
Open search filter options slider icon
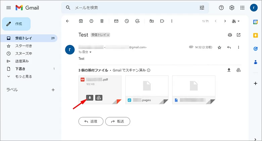tap(202, 8)
